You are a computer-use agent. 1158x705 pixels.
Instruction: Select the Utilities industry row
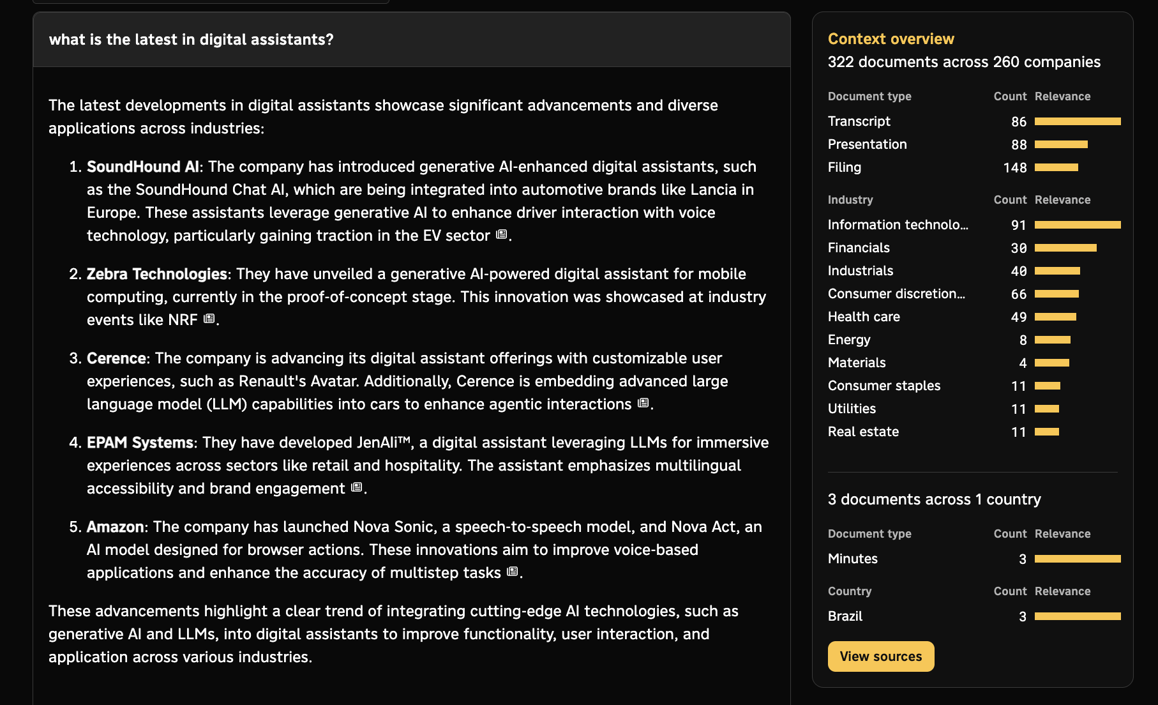click(x=974, y=409)
